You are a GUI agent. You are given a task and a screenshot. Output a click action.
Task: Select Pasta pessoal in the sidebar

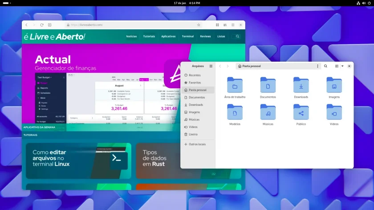(198, 90)
